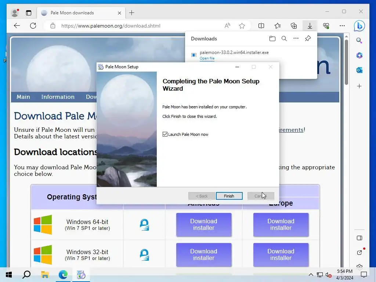Screen dimensions: 376x282
Task: Open Bing Copilot sidebar icon
Action: [x=359, y=26]
